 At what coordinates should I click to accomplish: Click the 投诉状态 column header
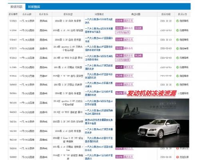183,14
